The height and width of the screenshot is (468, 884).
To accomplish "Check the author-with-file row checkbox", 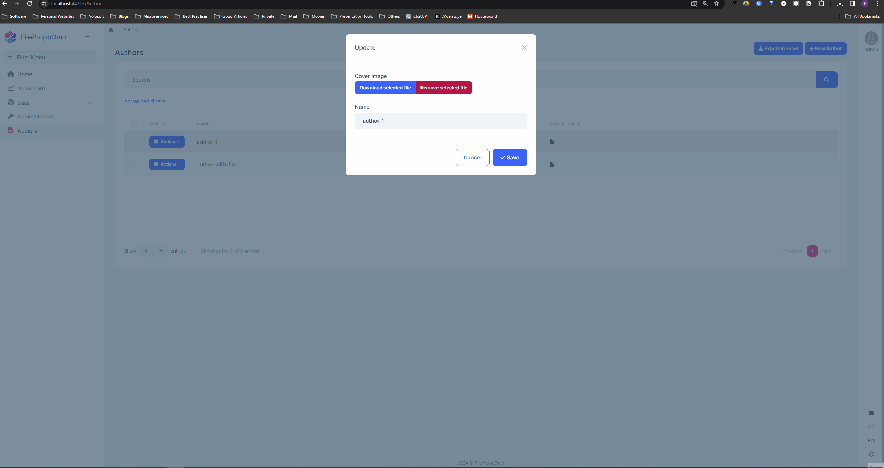I will tap(133, 164).
